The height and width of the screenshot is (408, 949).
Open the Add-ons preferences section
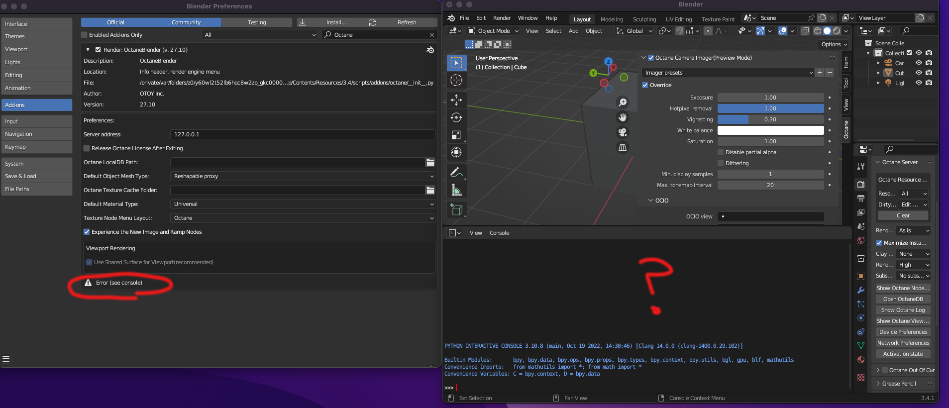coord(37,105)
